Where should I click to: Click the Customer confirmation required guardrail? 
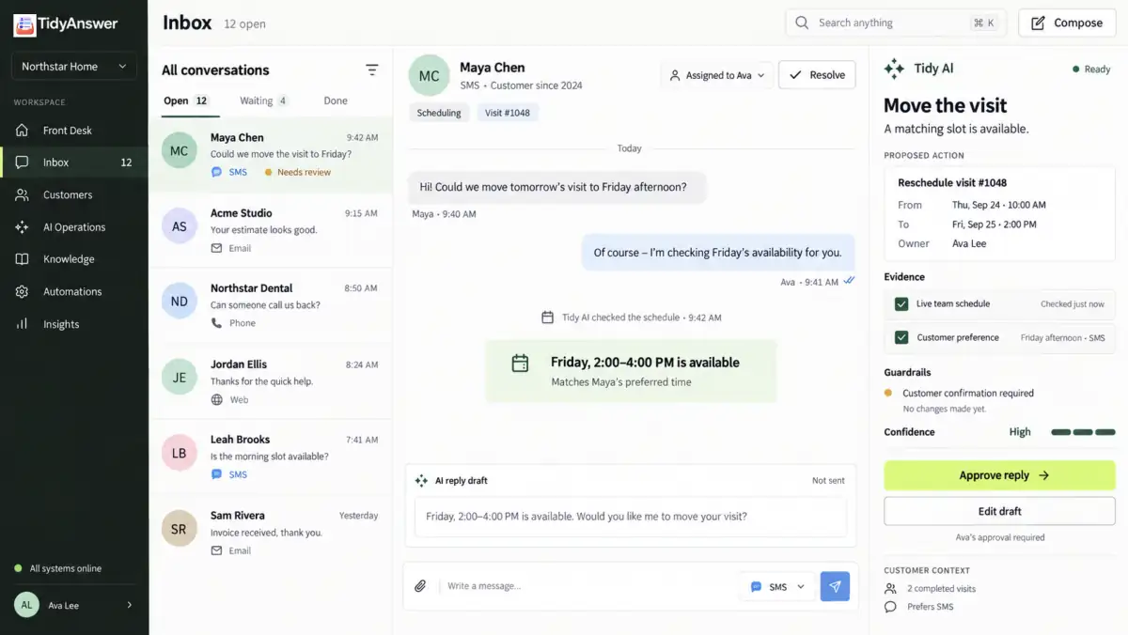pyautogui.click(x=968, y=394)
